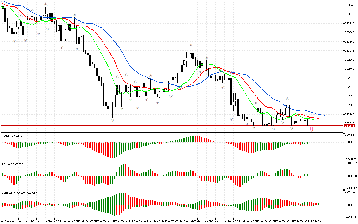358x224 pixels.
Task: Click the red down-arrow sell signal
Action: click(x=311, y=129)
